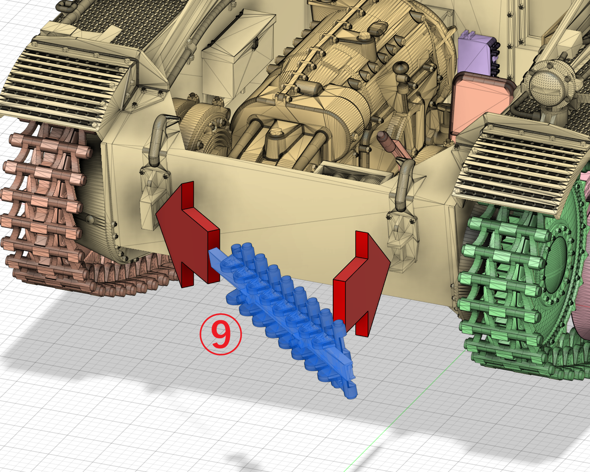Click the purple box component
Image resolution: width=590 pixels, height=472 pixels.
click(x=475, y=53)
